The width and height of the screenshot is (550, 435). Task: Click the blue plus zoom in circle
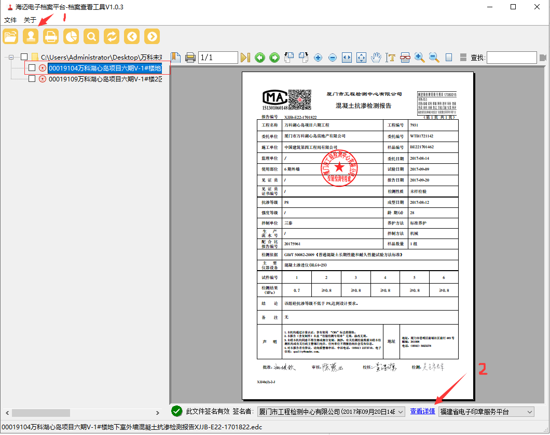point(318,58)
